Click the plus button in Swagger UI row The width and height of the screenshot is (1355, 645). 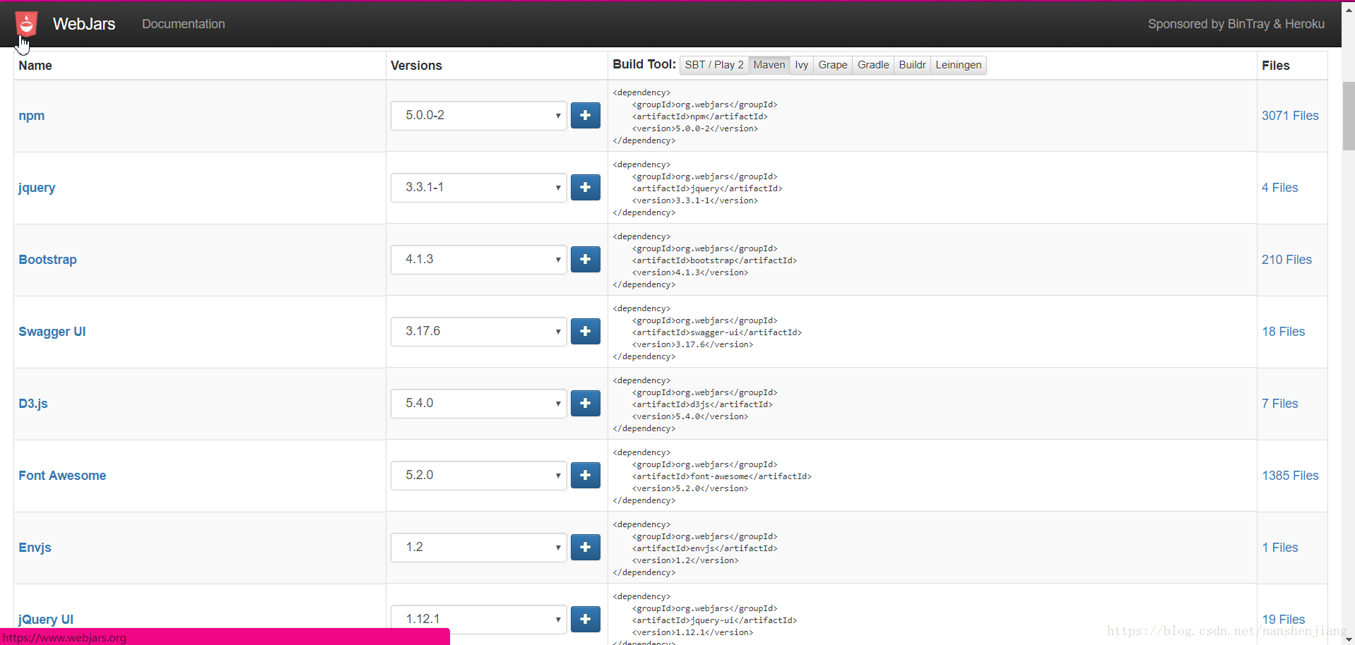click(x=586, y=332)
